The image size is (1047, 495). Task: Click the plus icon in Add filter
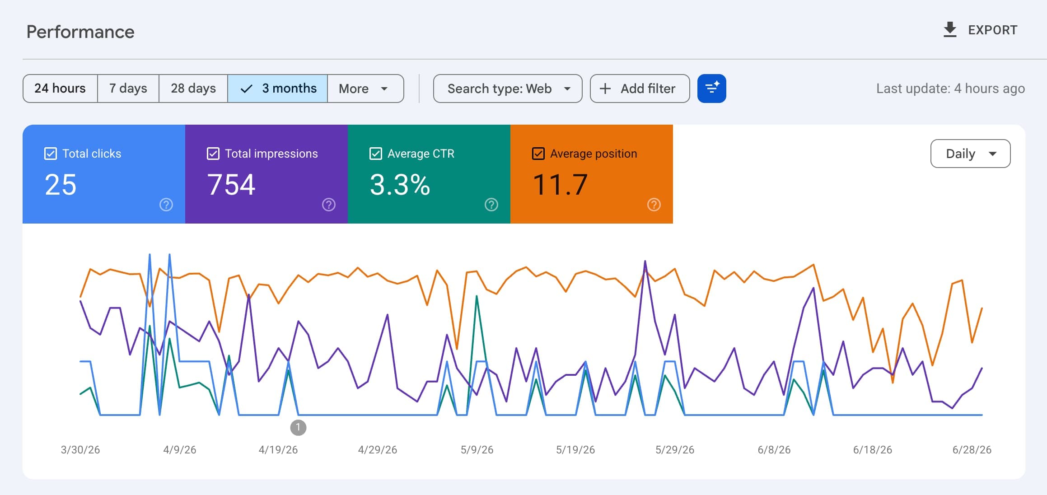pos(605,89)
